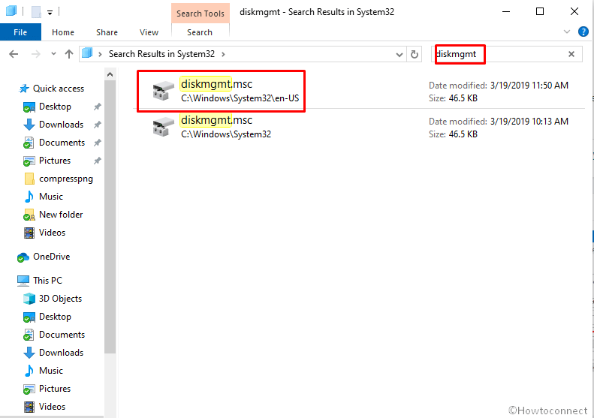Viewport: 594px width, 418px height.
Task: Open the New folder entry
Action: click(x=61, y=215)
